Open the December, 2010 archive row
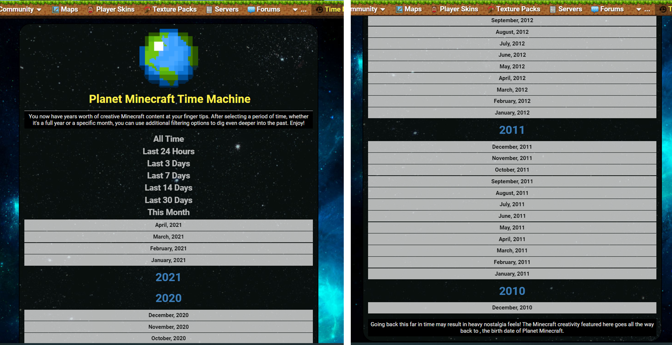The height and width of the screenshot is (345, 672). [x=512, y=307]
